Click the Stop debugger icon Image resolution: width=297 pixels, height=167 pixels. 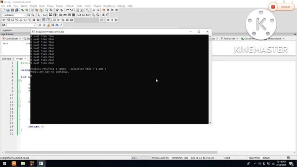[x=38, y=20]
